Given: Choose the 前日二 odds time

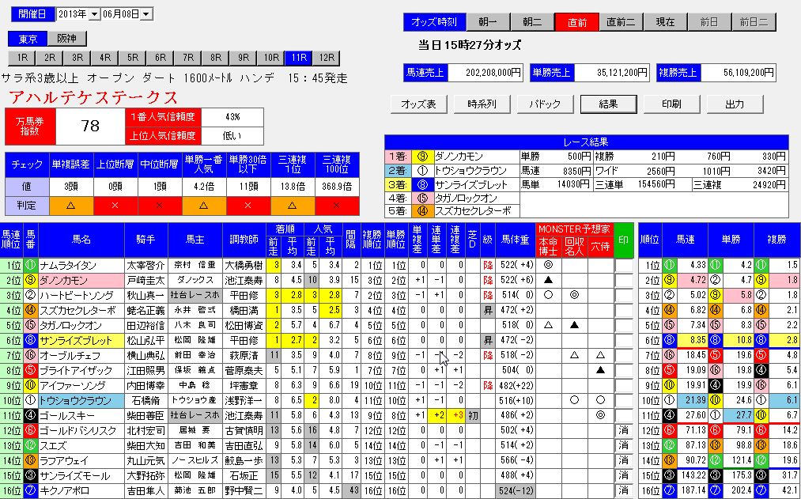Looking at the screenshot, I should (x=754, y=22).
